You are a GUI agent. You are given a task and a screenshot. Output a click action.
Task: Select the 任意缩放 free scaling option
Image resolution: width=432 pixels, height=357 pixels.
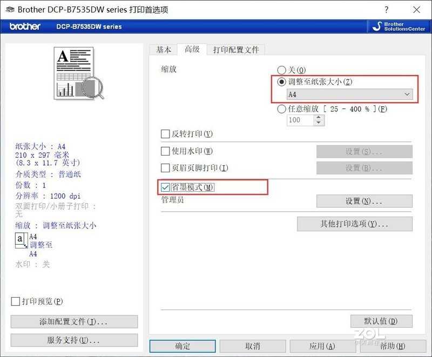[281, 109]
